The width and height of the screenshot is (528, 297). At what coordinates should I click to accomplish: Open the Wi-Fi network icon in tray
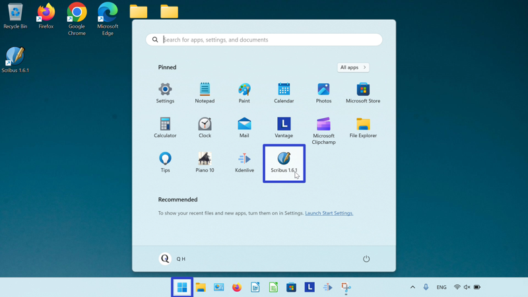(457, 287)
